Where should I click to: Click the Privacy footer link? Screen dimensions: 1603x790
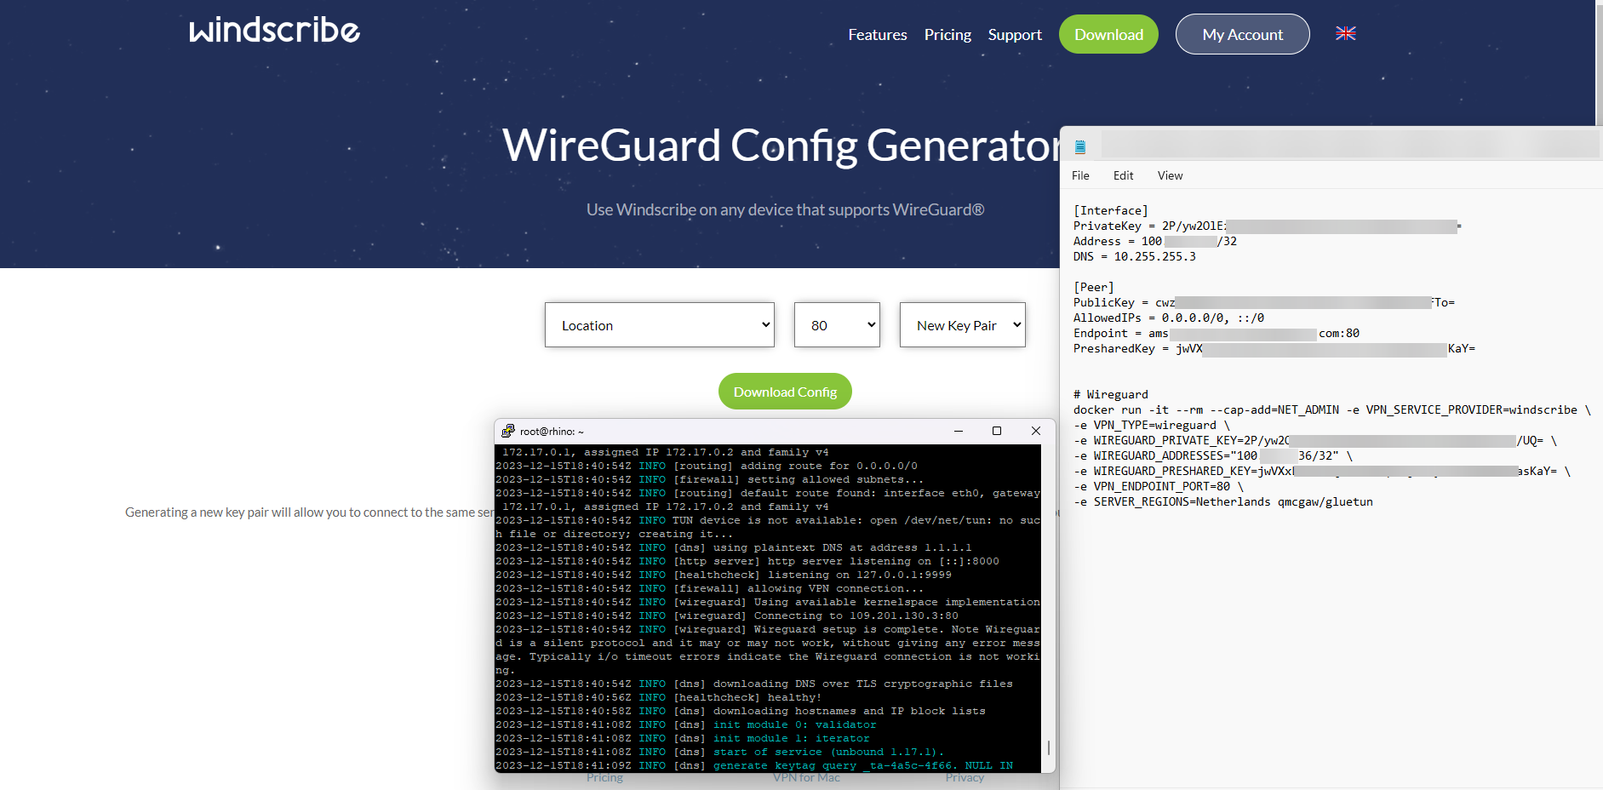click(965, 778)
